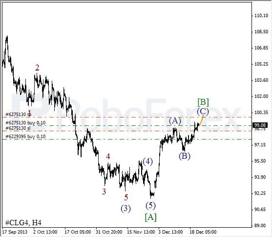Screen dimensions: 272x237
Task: Select the blue (5) wave label
Action: [150, 206]
